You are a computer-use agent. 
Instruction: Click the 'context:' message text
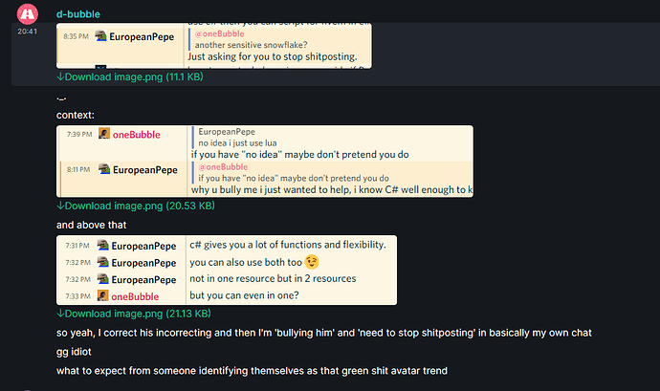pos(76,116)
